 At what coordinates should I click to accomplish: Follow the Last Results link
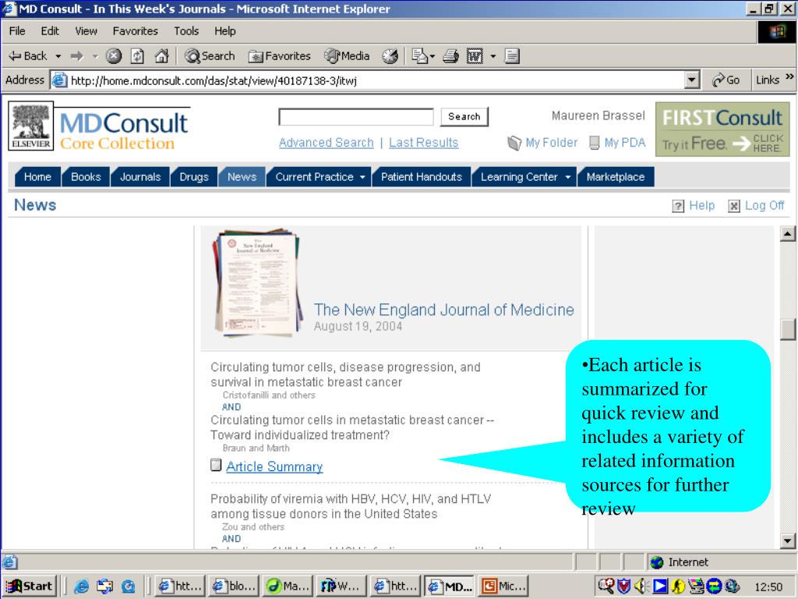point(423,143)
